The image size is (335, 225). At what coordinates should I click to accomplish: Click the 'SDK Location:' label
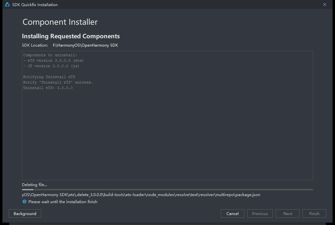(x=35, y=45)
